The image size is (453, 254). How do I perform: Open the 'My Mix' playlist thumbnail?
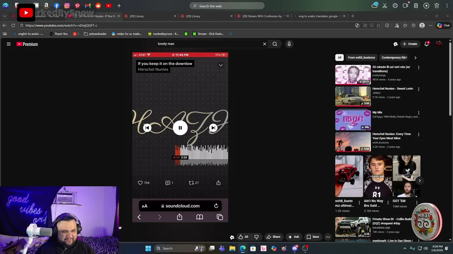[x=353, y=120]
